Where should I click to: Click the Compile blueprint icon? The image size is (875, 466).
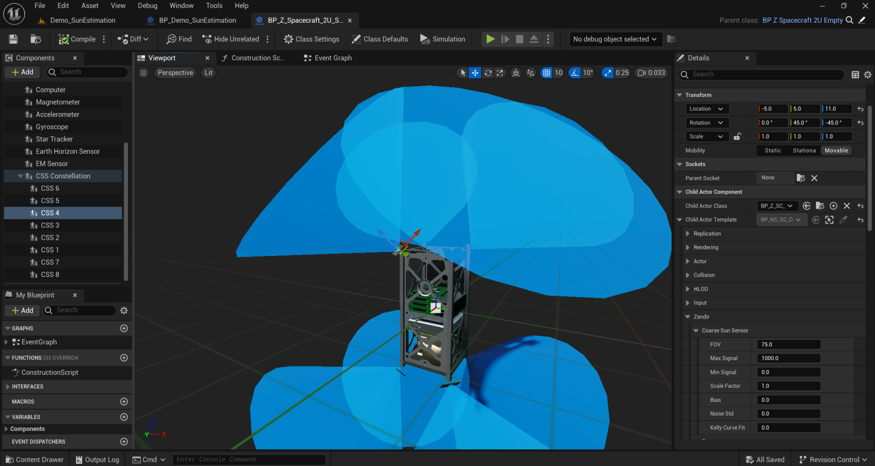click(64, 40)
